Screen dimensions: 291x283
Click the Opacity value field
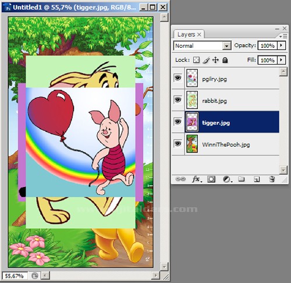coord(268,45)
